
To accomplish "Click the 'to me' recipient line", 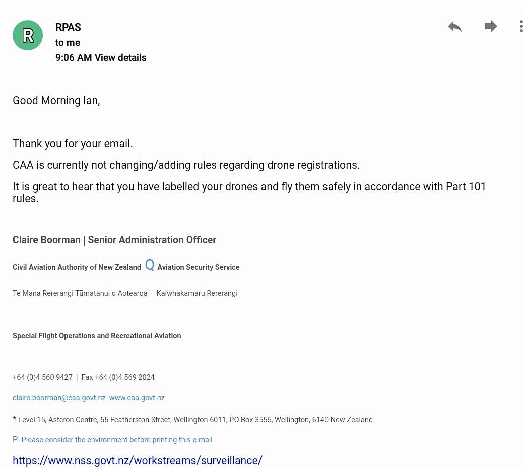I will [x=68, y=43].
